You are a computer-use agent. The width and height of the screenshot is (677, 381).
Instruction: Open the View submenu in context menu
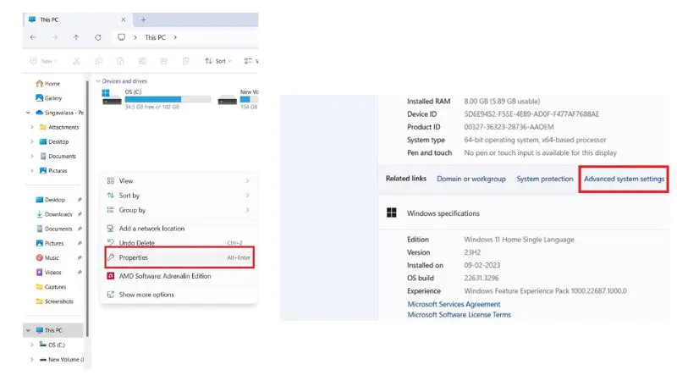pos(126,181)
